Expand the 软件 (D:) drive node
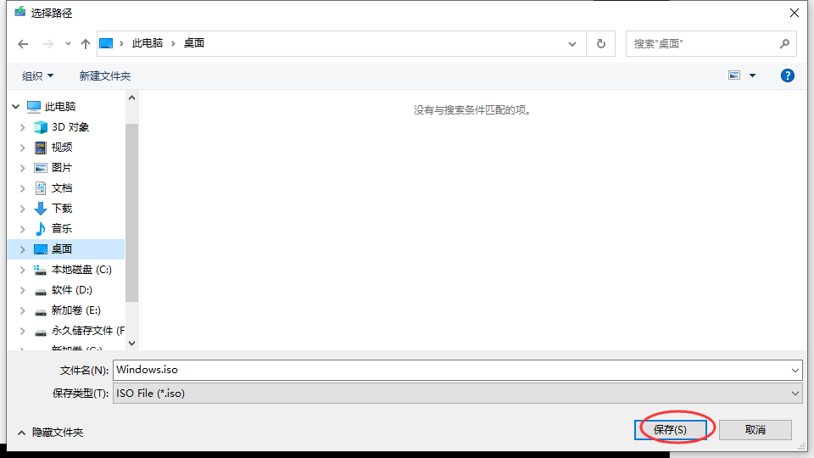 pos(22,290)
